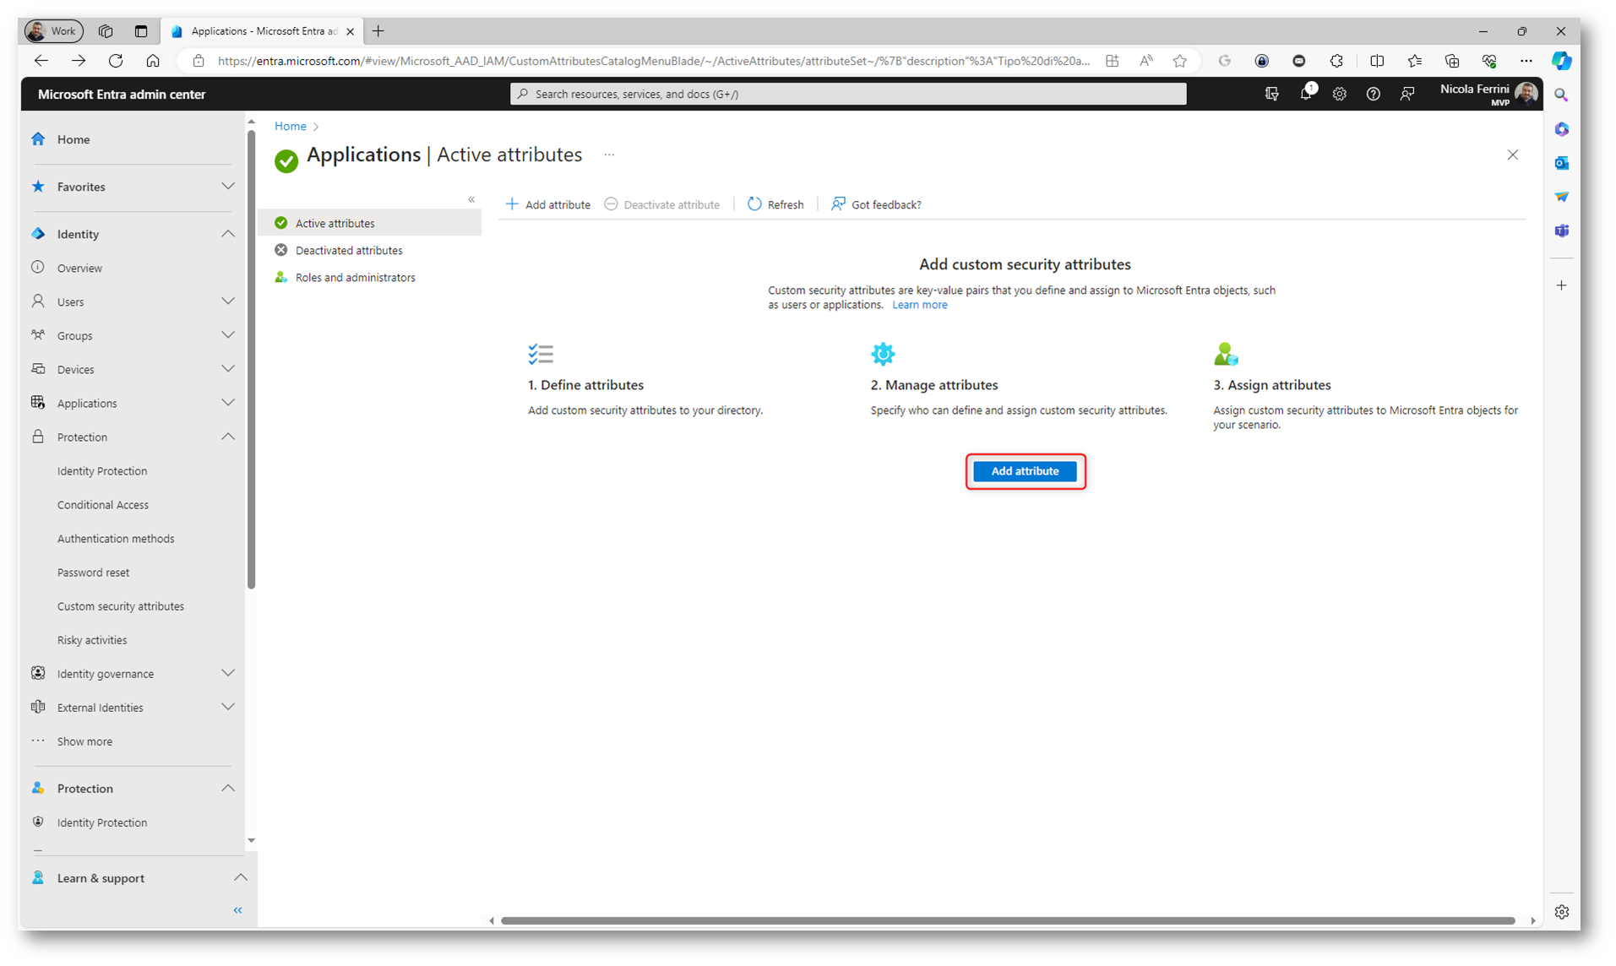Click the Deactivate attribute toolbar item
The width and height of the screenshot is (1616, 966).
tap(662, 204)
